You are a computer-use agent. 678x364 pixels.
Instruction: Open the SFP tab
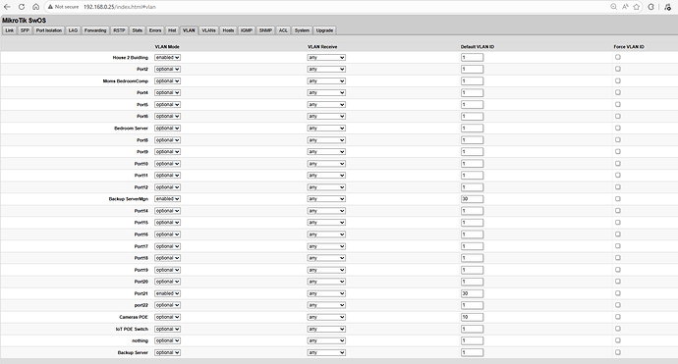coord(25,30)
